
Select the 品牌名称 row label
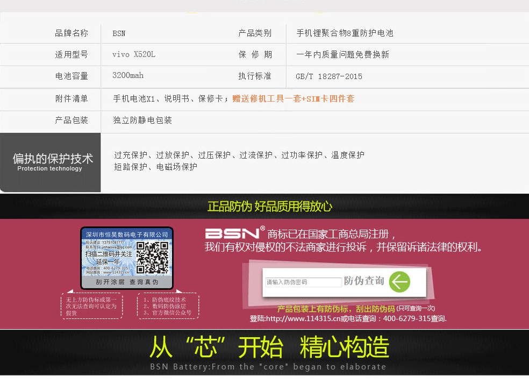(71, 33)
